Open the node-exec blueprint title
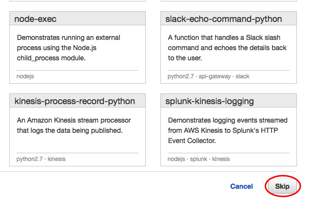 coord(36,19)
